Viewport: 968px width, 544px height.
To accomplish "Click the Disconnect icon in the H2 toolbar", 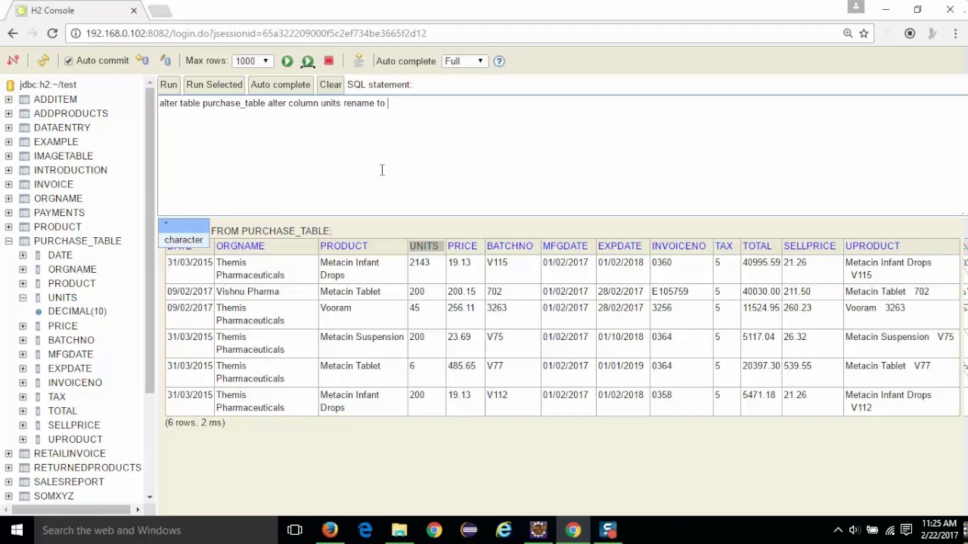I will point(13,60).
